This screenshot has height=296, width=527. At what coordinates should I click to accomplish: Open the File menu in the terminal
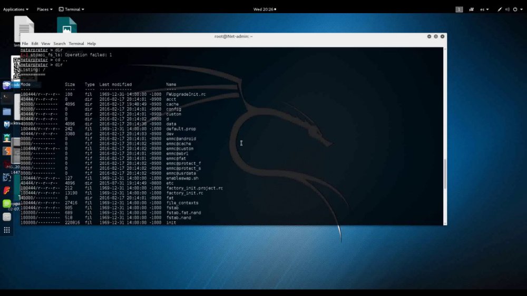click(x=25, y=44)
